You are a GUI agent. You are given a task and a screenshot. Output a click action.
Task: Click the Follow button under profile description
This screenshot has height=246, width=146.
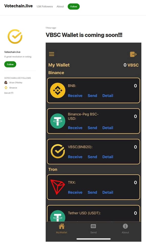[x=10, y=64]
